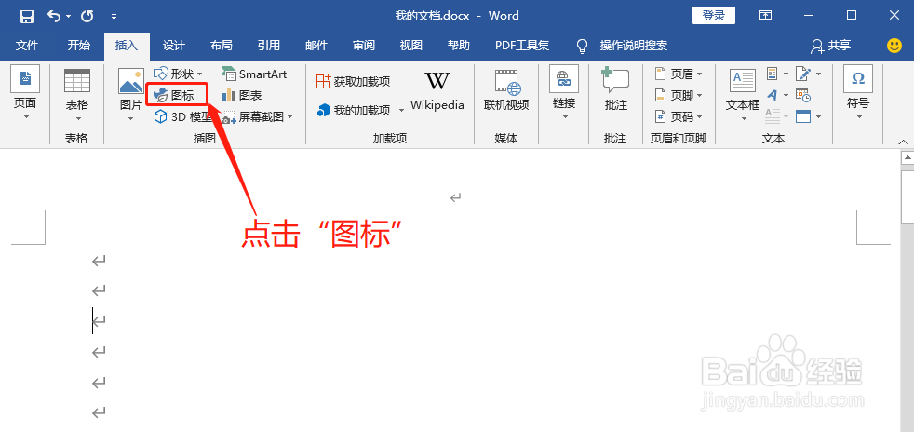The image size is (914, 432).
Task: Insert date and time with calendar-clock icon
Action: (x=803, y=95)
